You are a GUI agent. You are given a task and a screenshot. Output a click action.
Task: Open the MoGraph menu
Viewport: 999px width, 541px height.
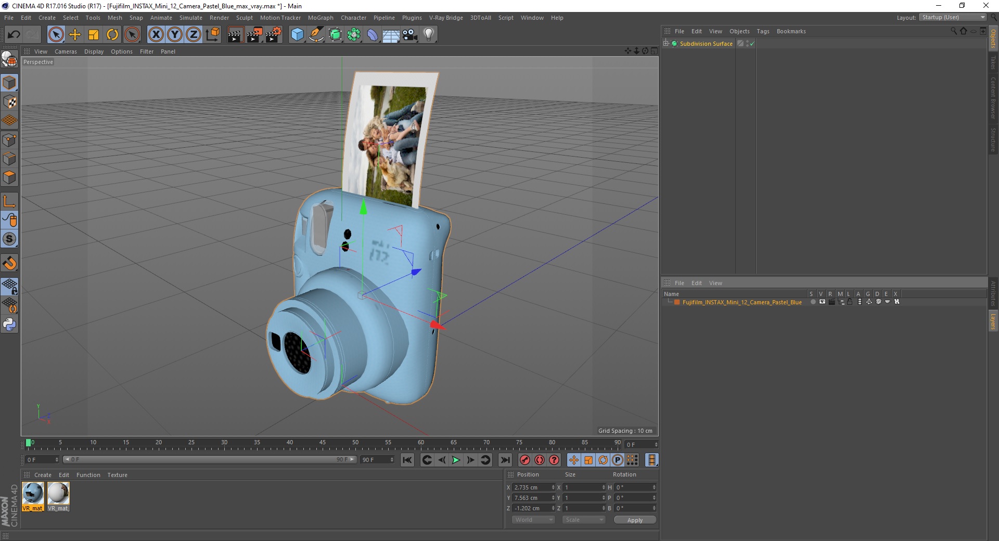[321, 18]
